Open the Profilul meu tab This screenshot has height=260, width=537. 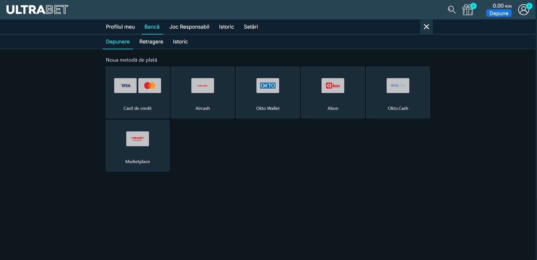pyautogui.click(x=120, y=27)
